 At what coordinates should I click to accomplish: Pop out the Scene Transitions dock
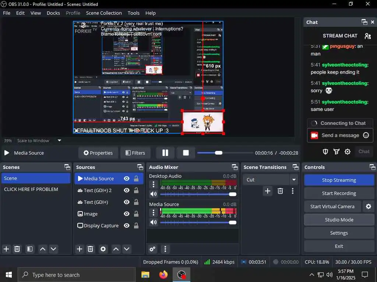(x=296, y=167)
